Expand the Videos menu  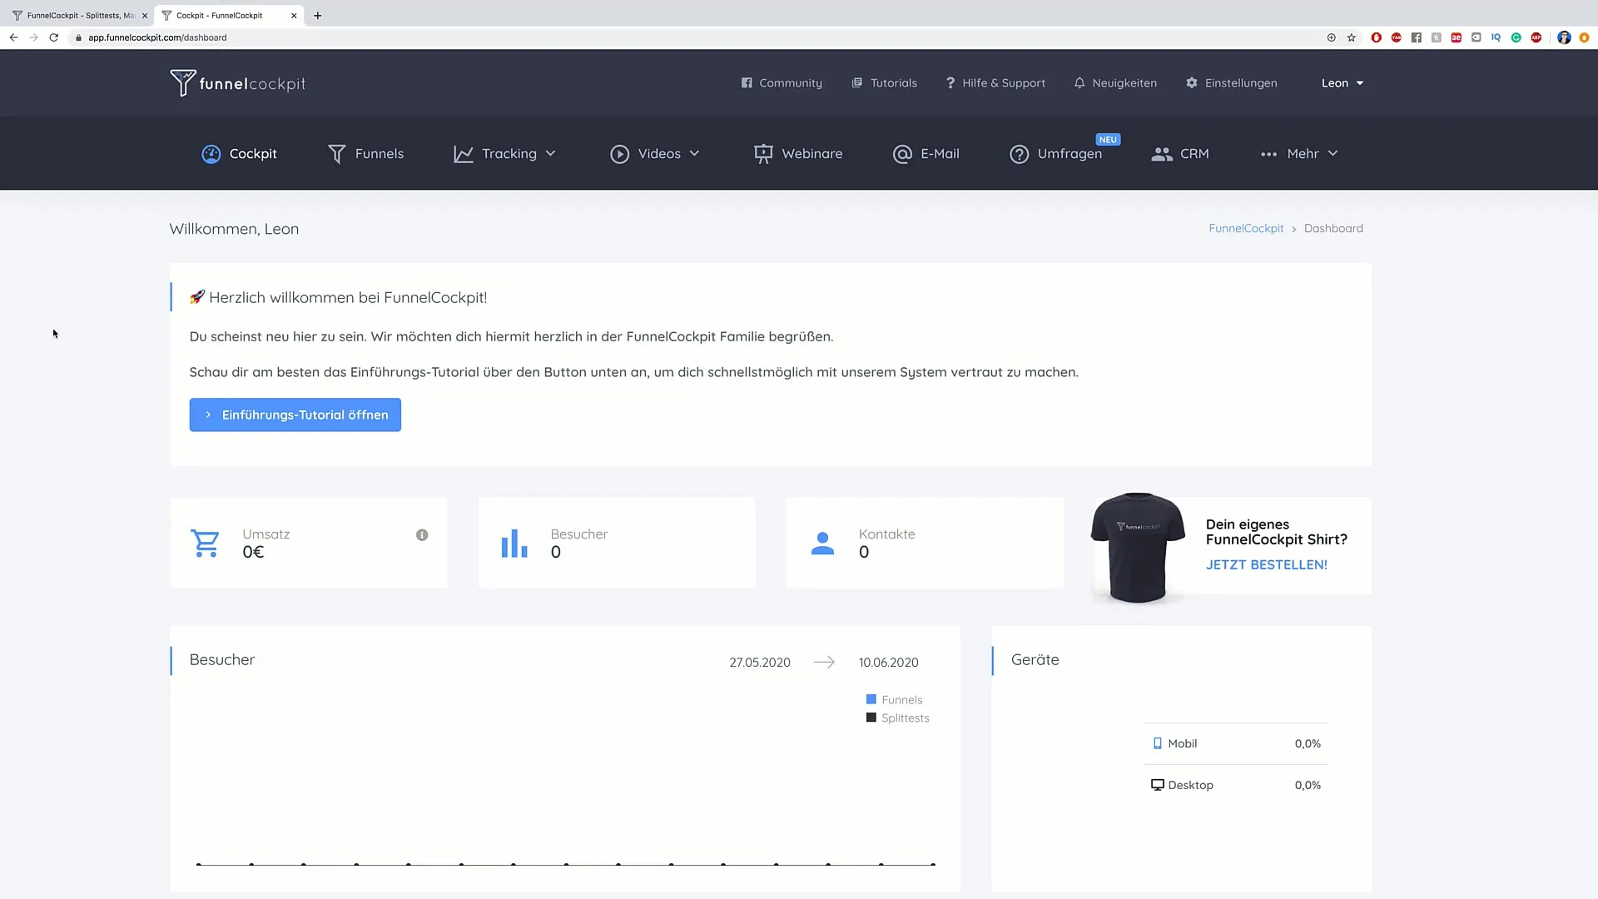pyautogui.click(x=655, y=154)
